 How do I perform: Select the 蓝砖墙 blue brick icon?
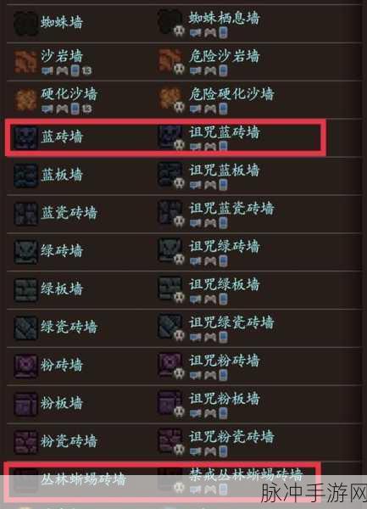[25, 137]
